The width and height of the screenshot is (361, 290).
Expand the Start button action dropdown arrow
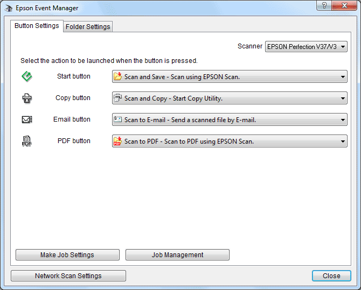click(x=343, y=77)
